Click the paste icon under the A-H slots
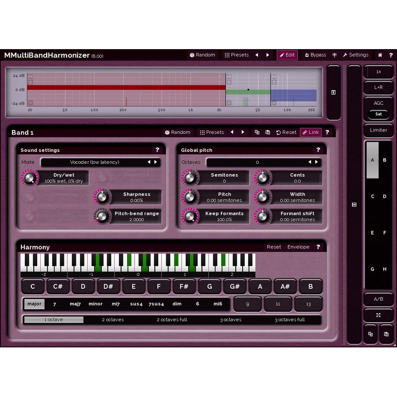Screen dimensions: 397x397 [x=386, y=334]
